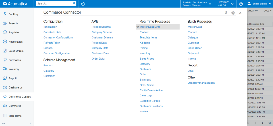Open Sales Prices link
Image resolution: width=273 pixels, height=126 pixels.
(x=147, y=59)
